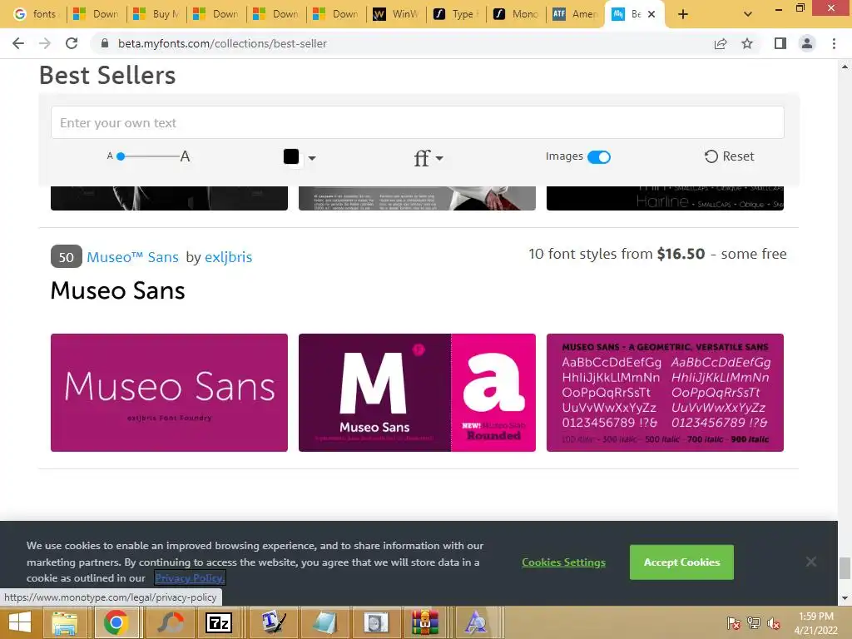
Task: Bookmark this page with the star
Action: coord(747,43)
